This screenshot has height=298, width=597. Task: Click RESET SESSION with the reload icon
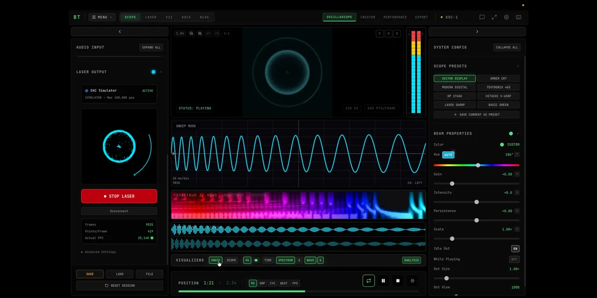tap(120, 285)
